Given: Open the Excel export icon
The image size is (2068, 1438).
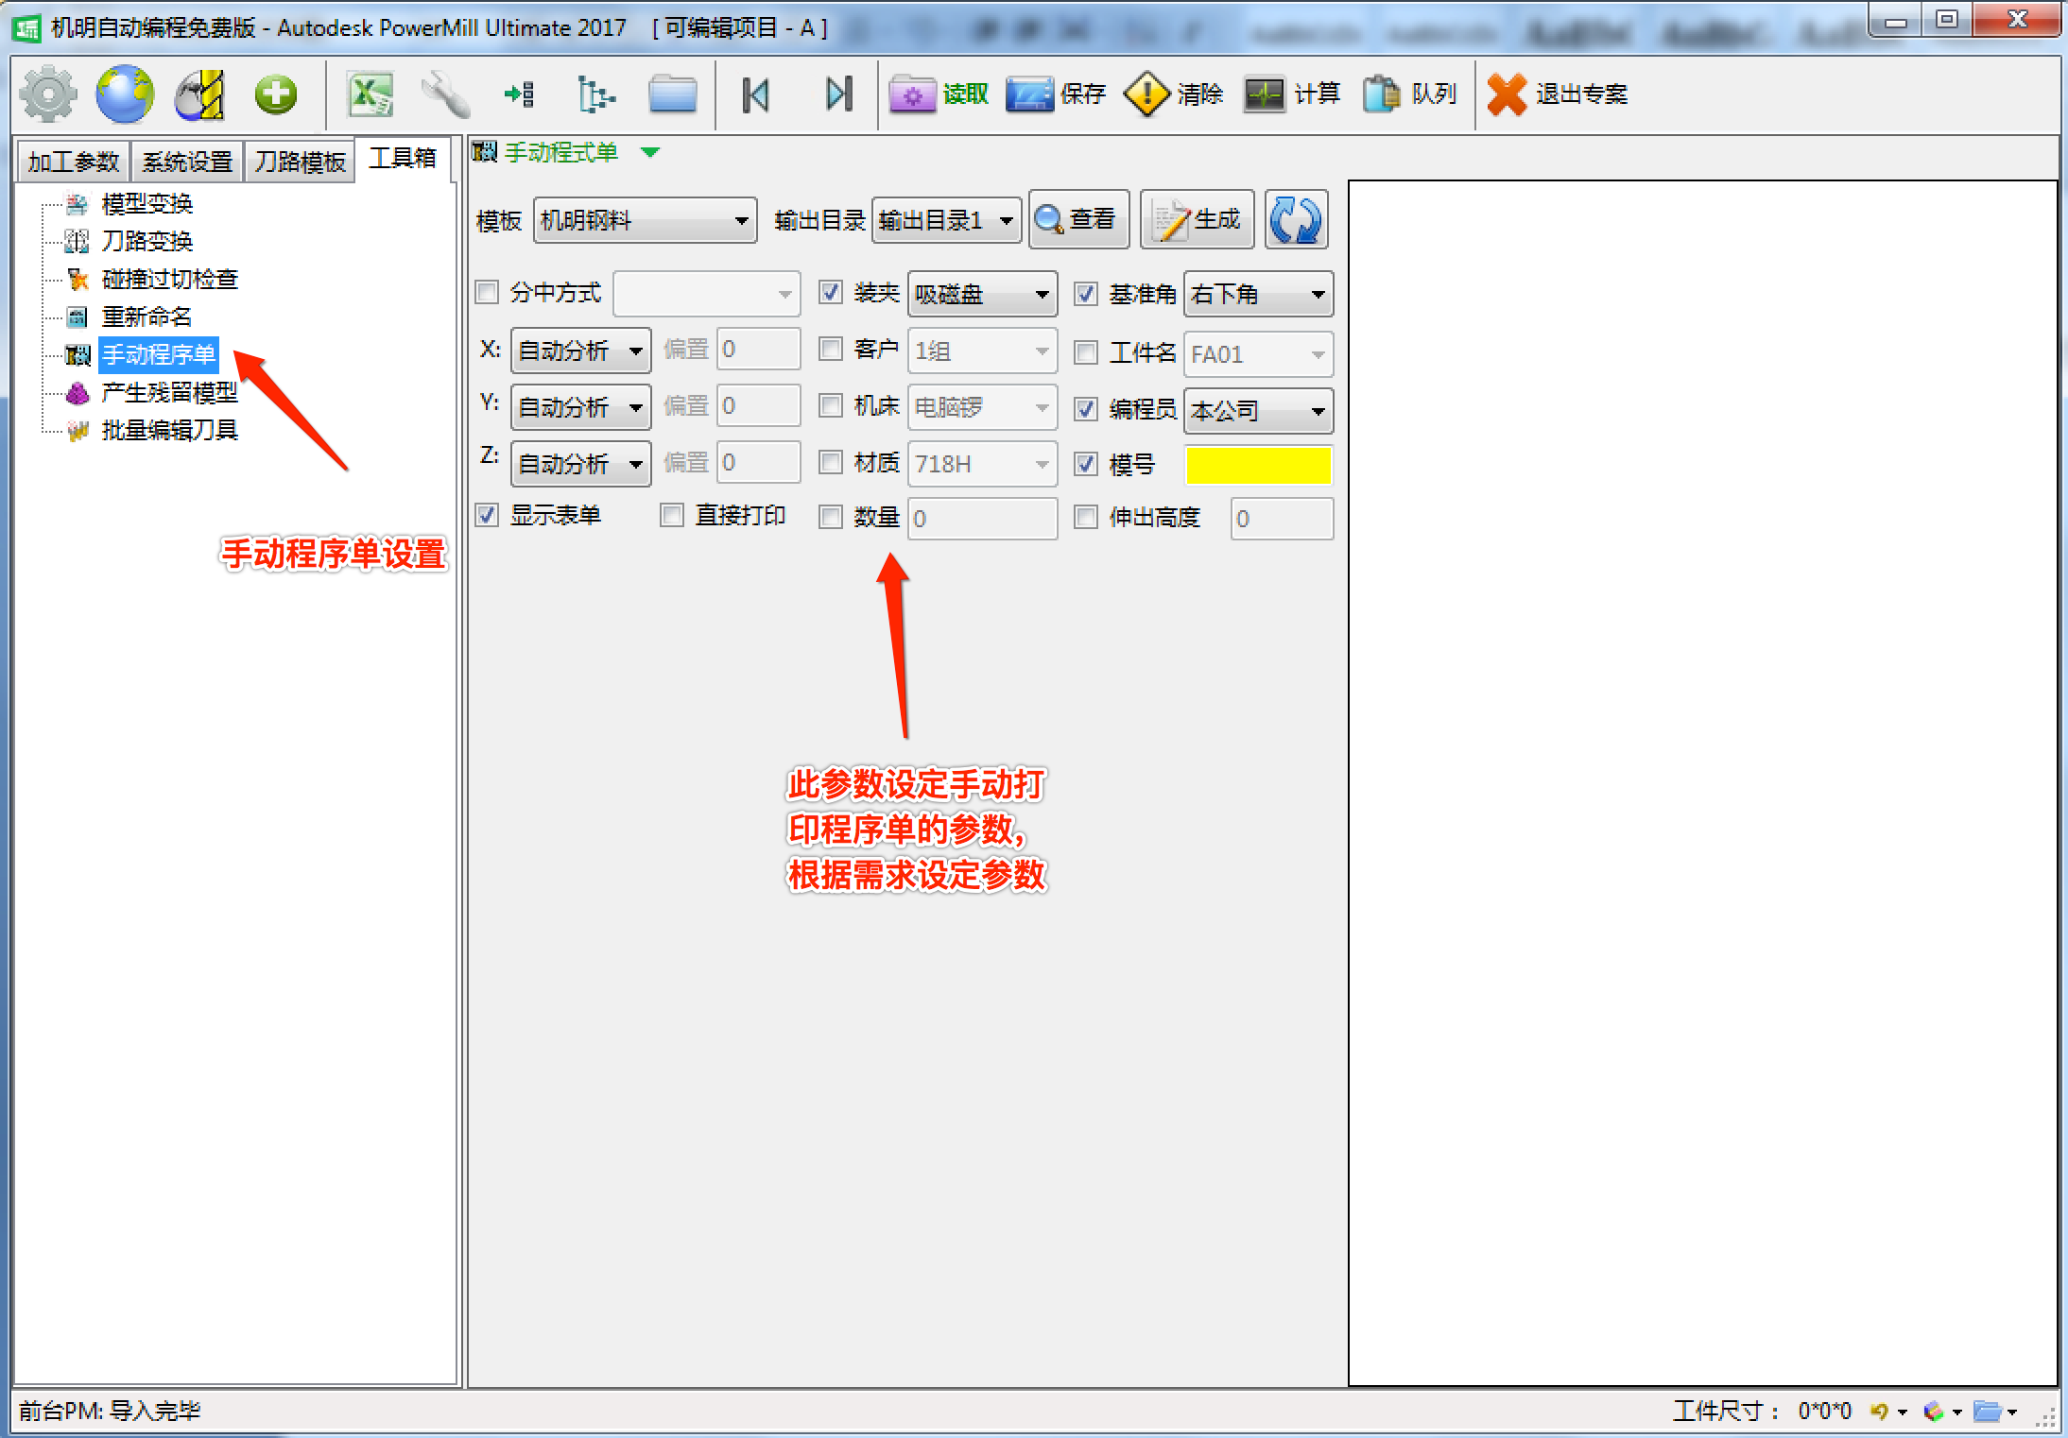Looking at the screenshot, I should [x=371, y=94].
